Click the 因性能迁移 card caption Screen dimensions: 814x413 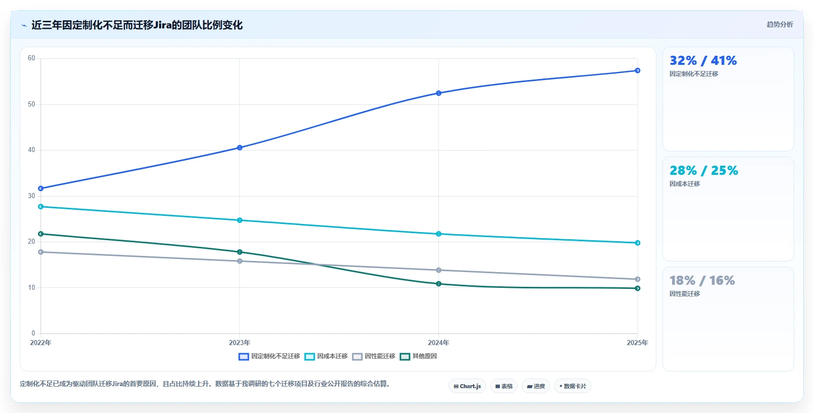click(684, 294)
